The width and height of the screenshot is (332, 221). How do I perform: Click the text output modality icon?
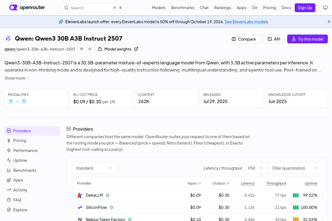click(24, 101)
